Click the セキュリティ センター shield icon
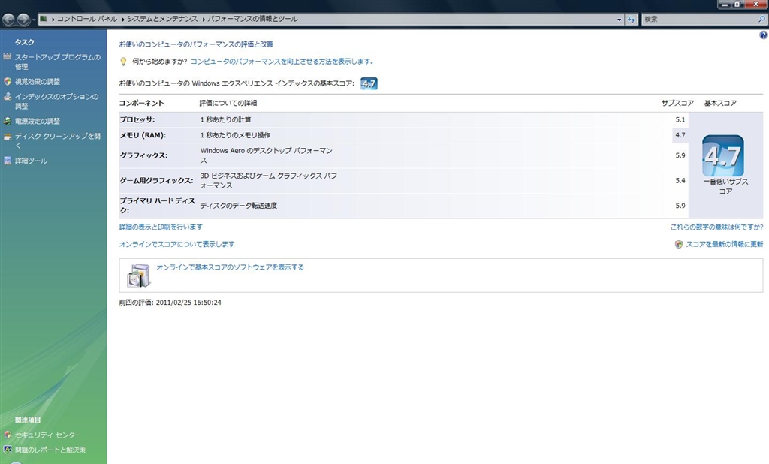769x464 pixels. pyautogui.click(x=7, y=435)
